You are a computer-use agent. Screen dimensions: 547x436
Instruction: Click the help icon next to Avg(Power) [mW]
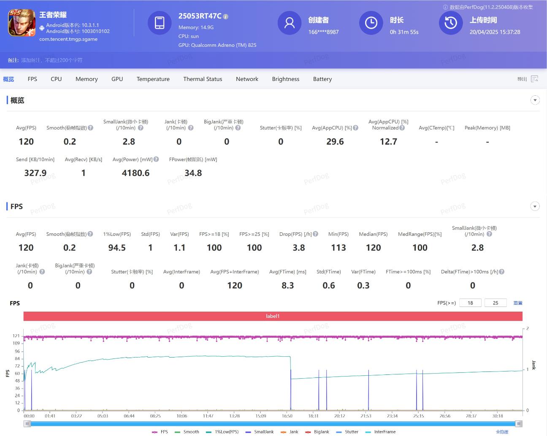(x=156, y=159)
